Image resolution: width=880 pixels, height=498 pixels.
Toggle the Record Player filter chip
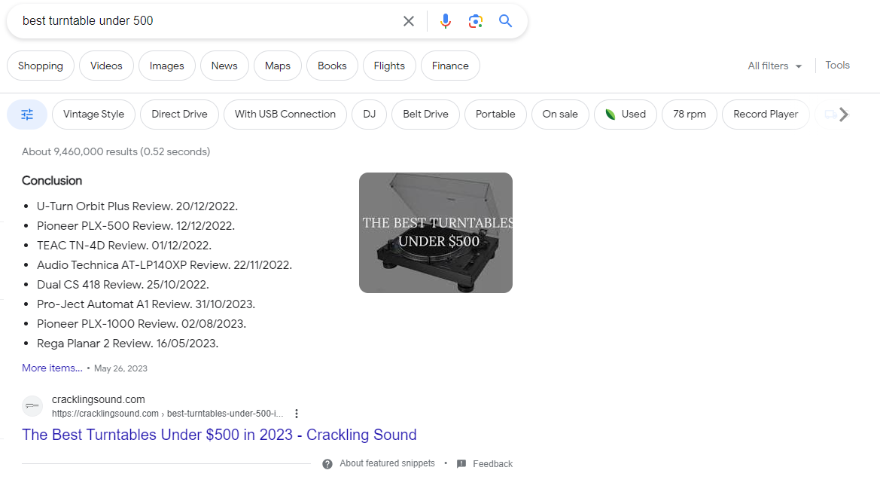click(766, 115)
